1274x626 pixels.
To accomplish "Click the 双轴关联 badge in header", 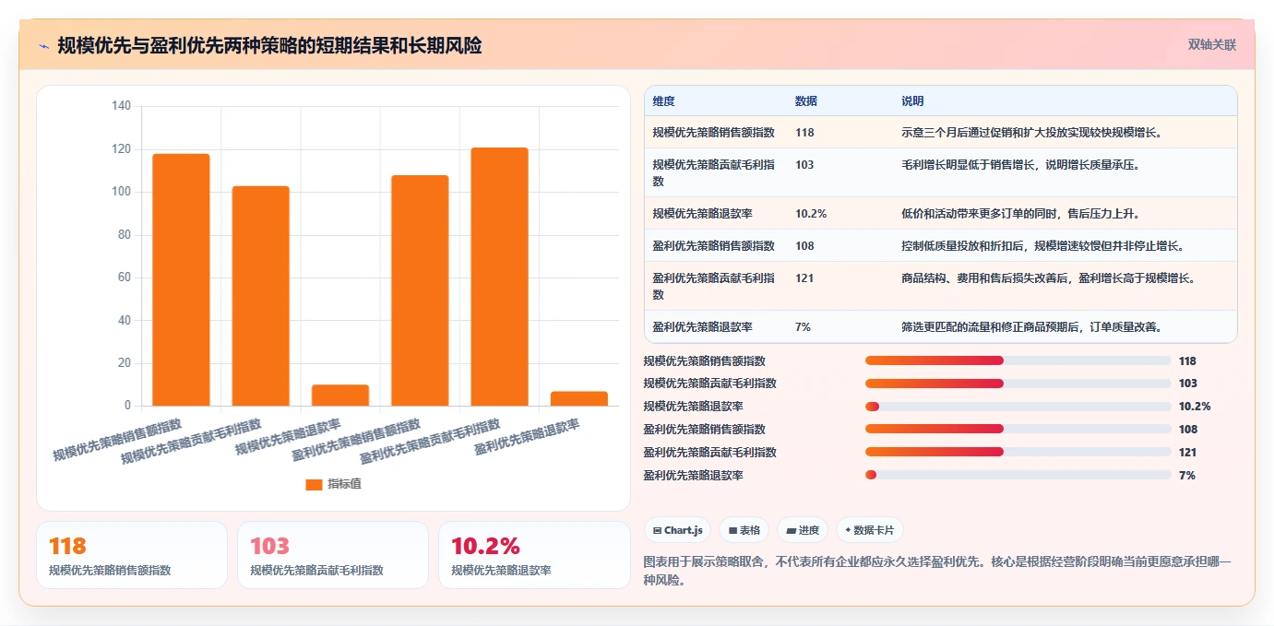I will tap(1212, 44).
